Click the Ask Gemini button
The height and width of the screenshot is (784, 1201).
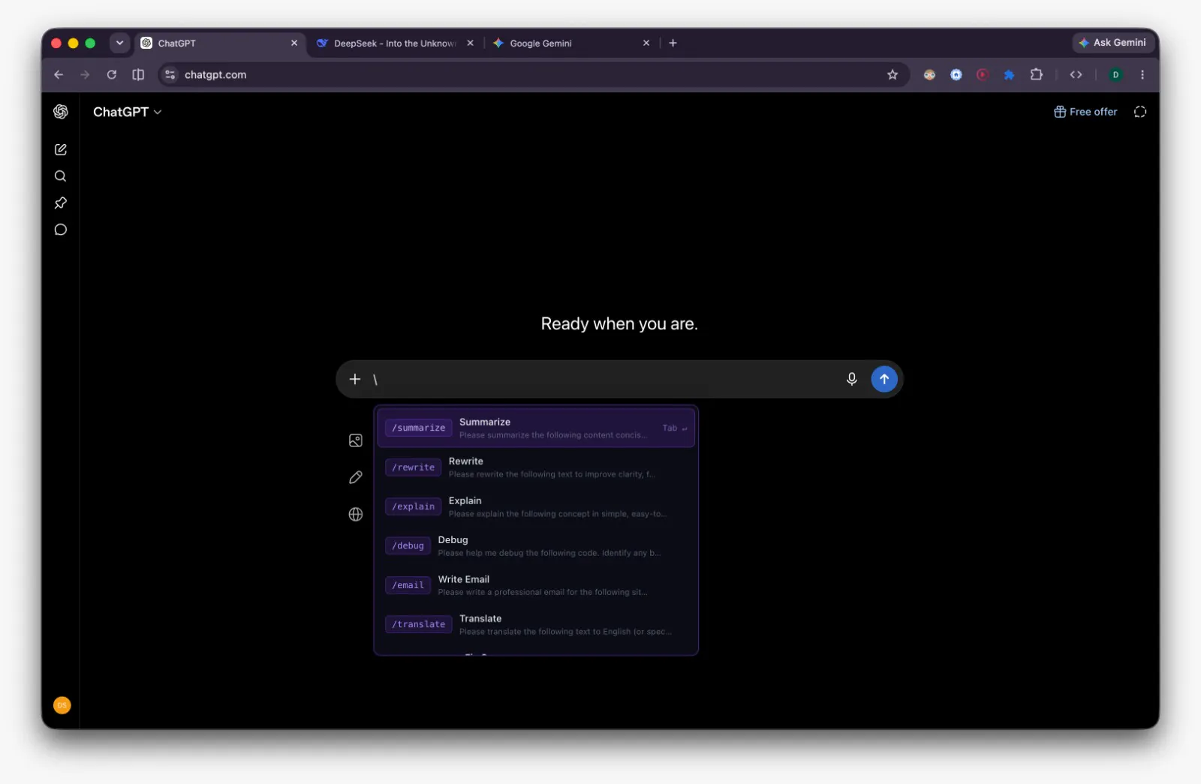tap(1112, 43)
